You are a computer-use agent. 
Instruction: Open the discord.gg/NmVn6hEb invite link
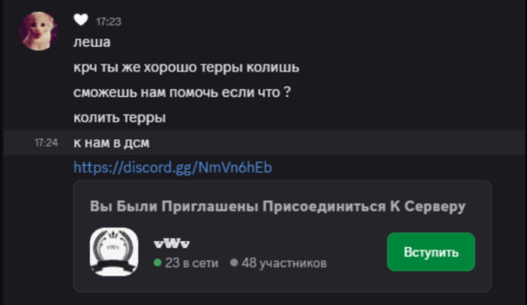click(173, 167)
